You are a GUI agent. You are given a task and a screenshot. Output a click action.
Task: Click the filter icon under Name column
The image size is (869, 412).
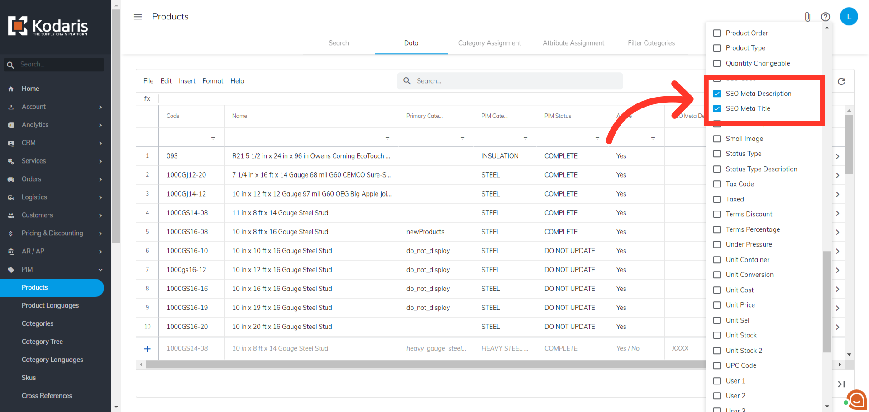point(387,137)
